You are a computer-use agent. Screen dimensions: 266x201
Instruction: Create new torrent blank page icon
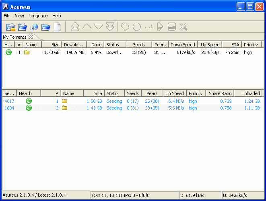[57, 27]
